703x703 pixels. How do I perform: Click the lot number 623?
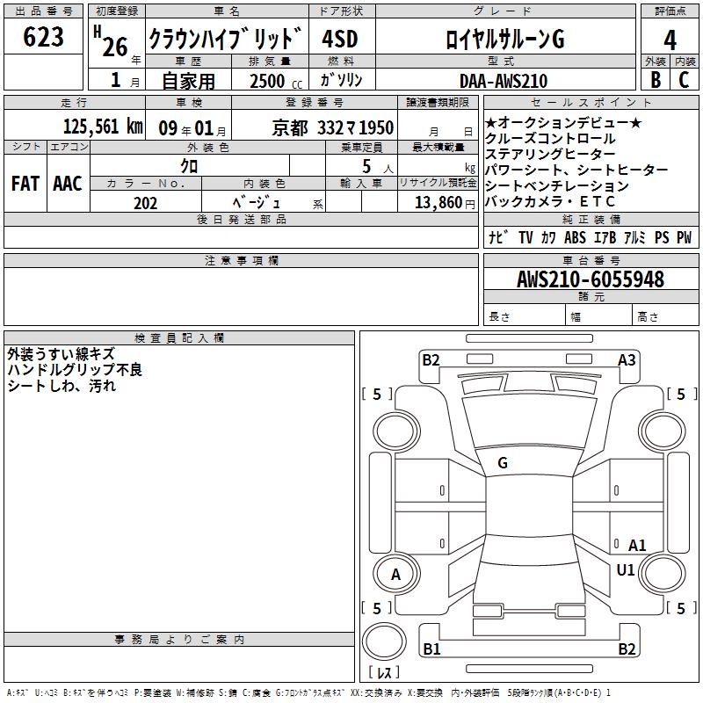click(x=44, y=38)
